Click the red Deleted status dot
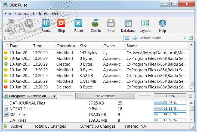This screenshot has width=197, height=132. click(6, 87)
